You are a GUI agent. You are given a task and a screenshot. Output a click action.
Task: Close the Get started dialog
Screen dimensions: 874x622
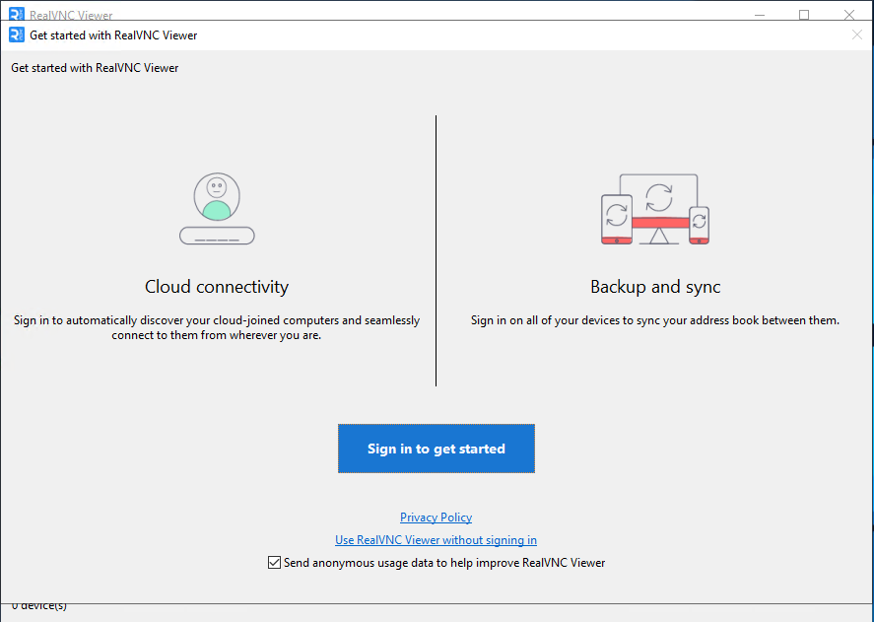point(856,35)
